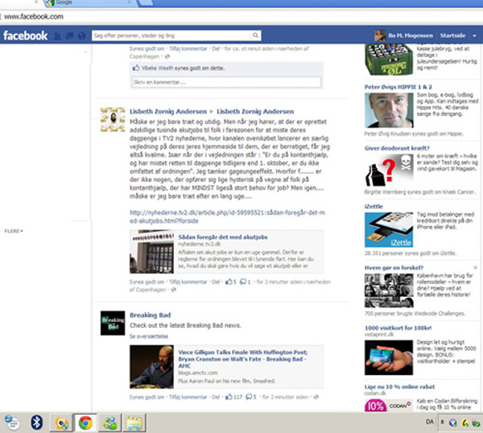Click the search magnifier button
This screenshot has width=483, height=433.
click(255, 35)
